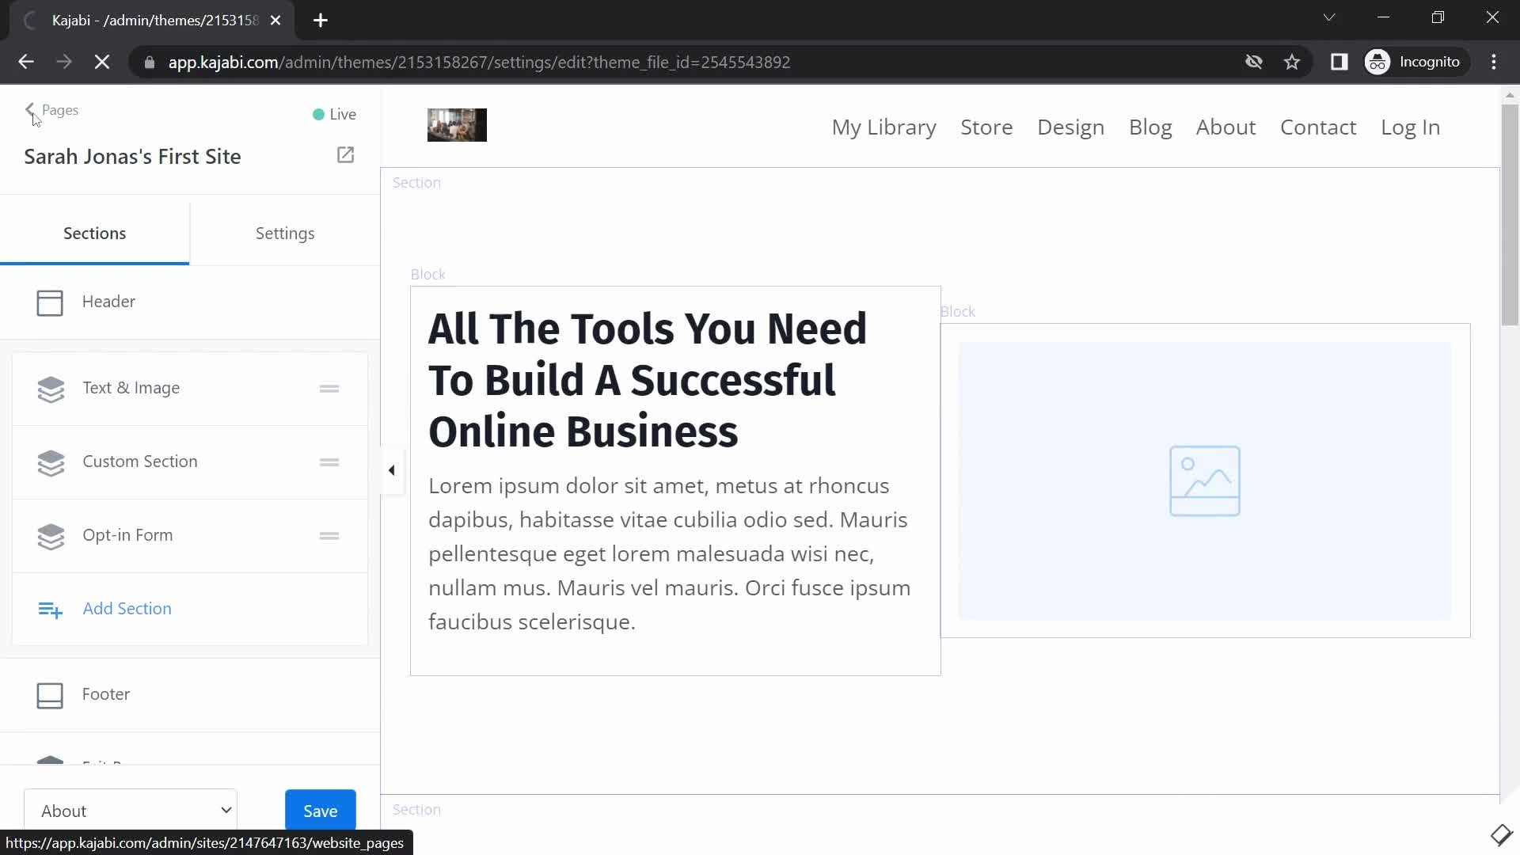
Task: Click the Block label on text section
Action: click(428, 273)
